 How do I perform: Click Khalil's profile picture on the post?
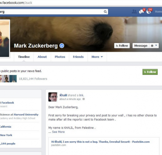pos(53,97)
